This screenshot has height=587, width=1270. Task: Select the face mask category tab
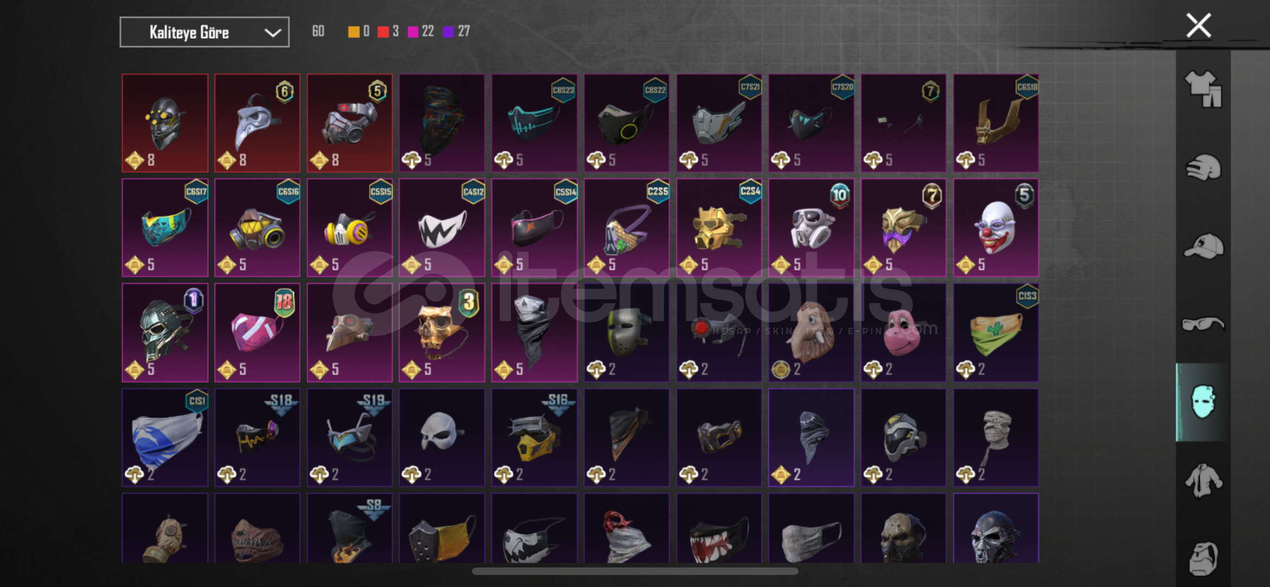click(x=1203, y=402)
